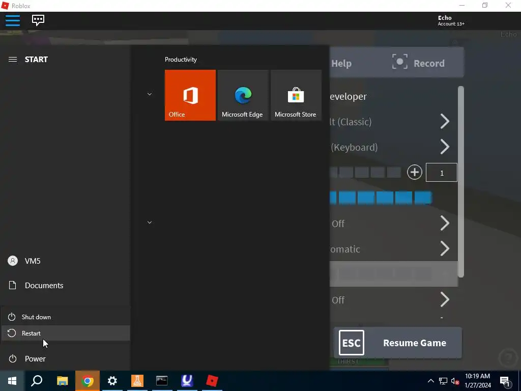Click the Power button
This screenshot has height=391, width=521.
(x=65, y=359)
